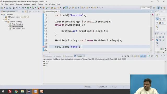Run the program with green Run button

(x=28, y=8)
